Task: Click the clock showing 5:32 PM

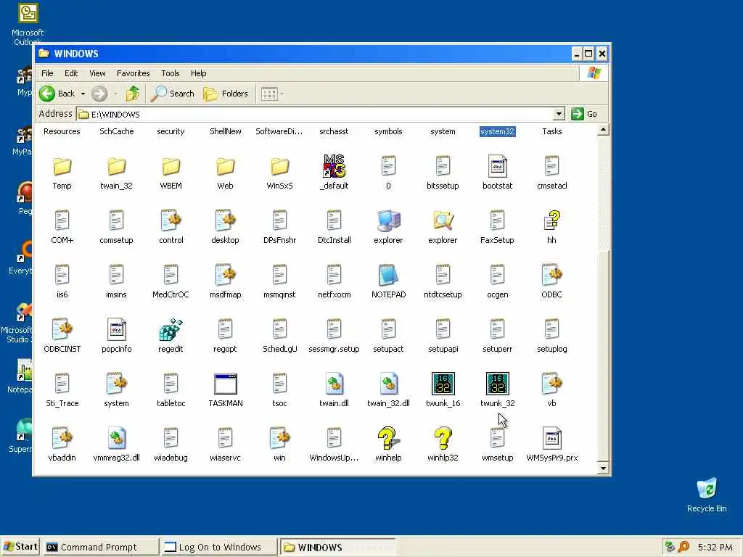Action: (x=715, y=547)
